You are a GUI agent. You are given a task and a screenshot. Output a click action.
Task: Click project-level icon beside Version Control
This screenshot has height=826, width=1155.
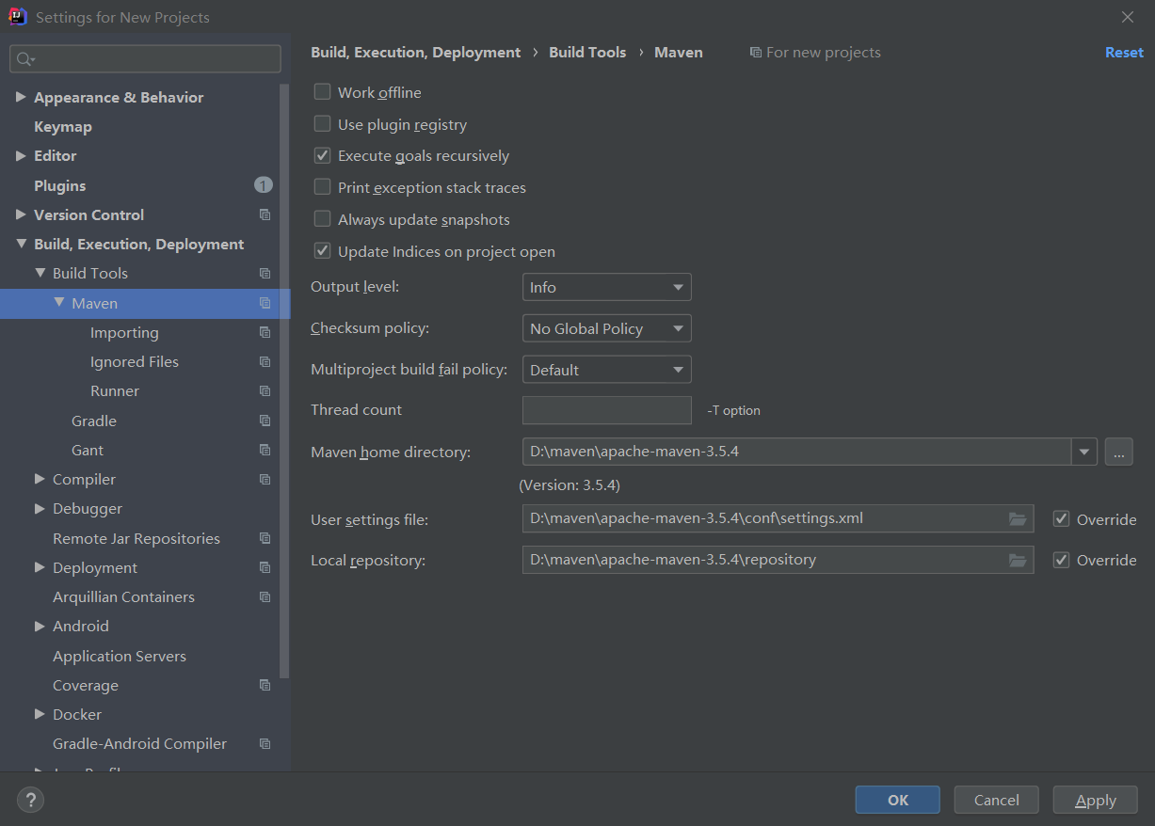265,214
